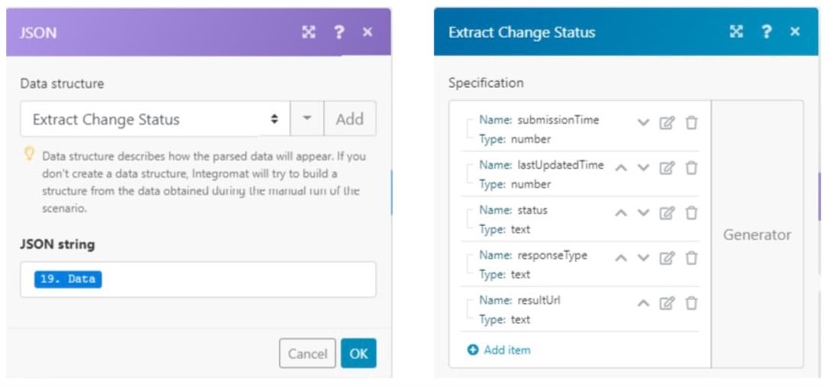This screenshot has height=386, width=827.
Task: Add item to the specification
Action: point(499,349)
